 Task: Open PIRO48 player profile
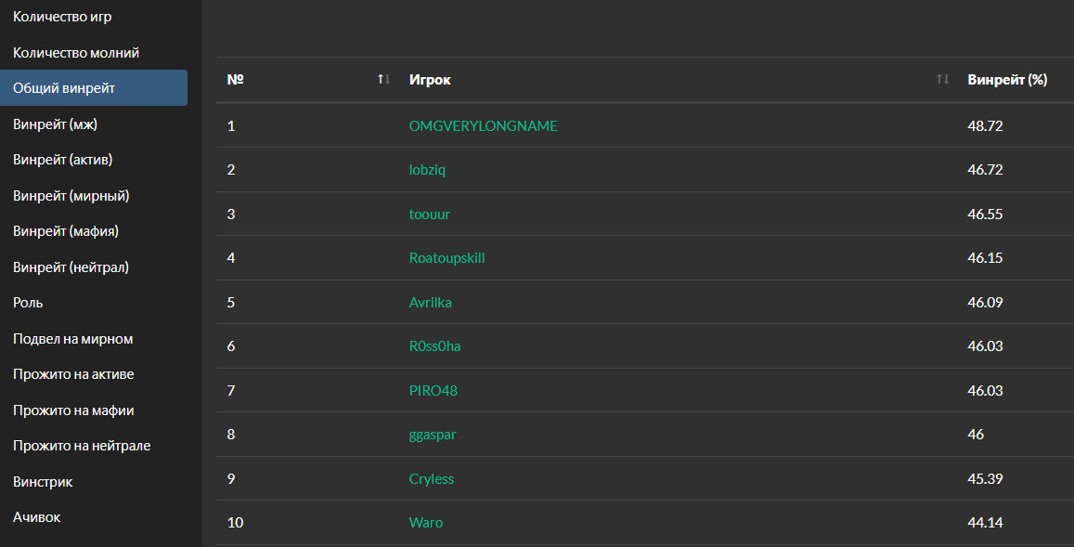click(433, 391)
